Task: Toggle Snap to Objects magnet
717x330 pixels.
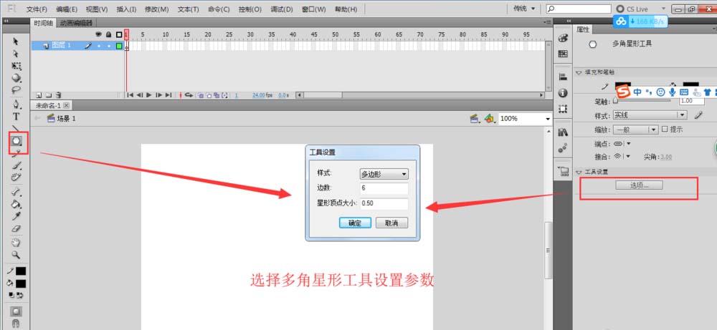Action: [16, 324]
